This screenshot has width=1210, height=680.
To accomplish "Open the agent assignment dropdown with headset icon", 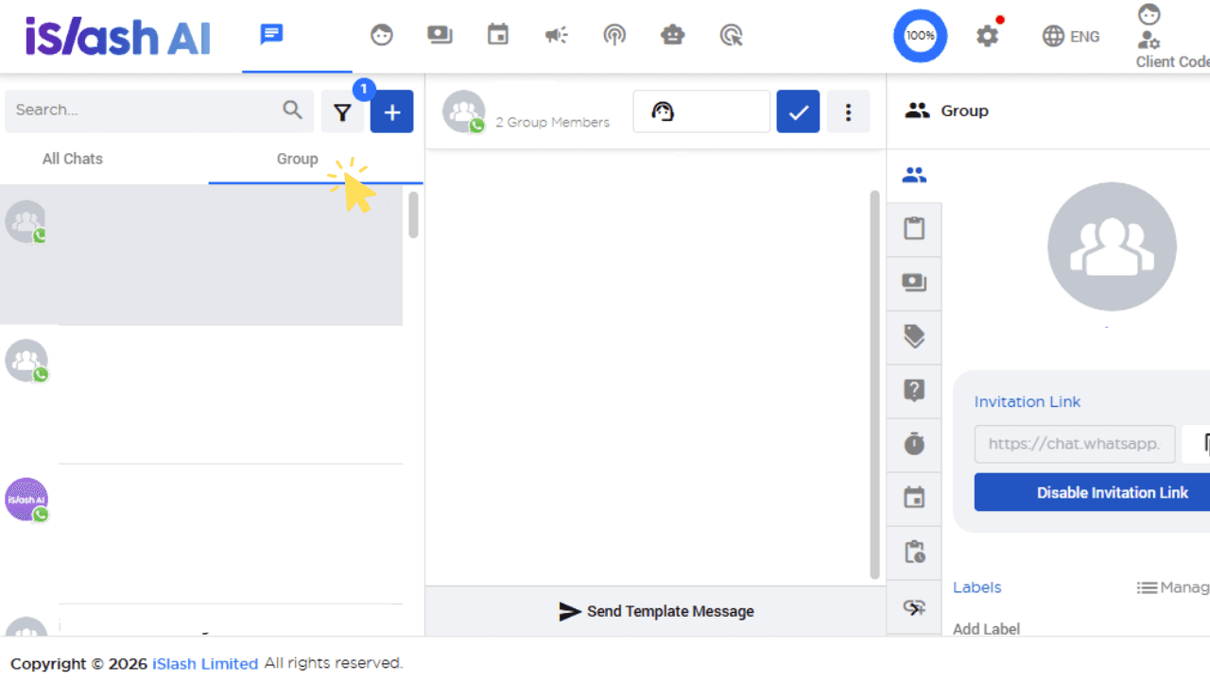I will point(701,112).
